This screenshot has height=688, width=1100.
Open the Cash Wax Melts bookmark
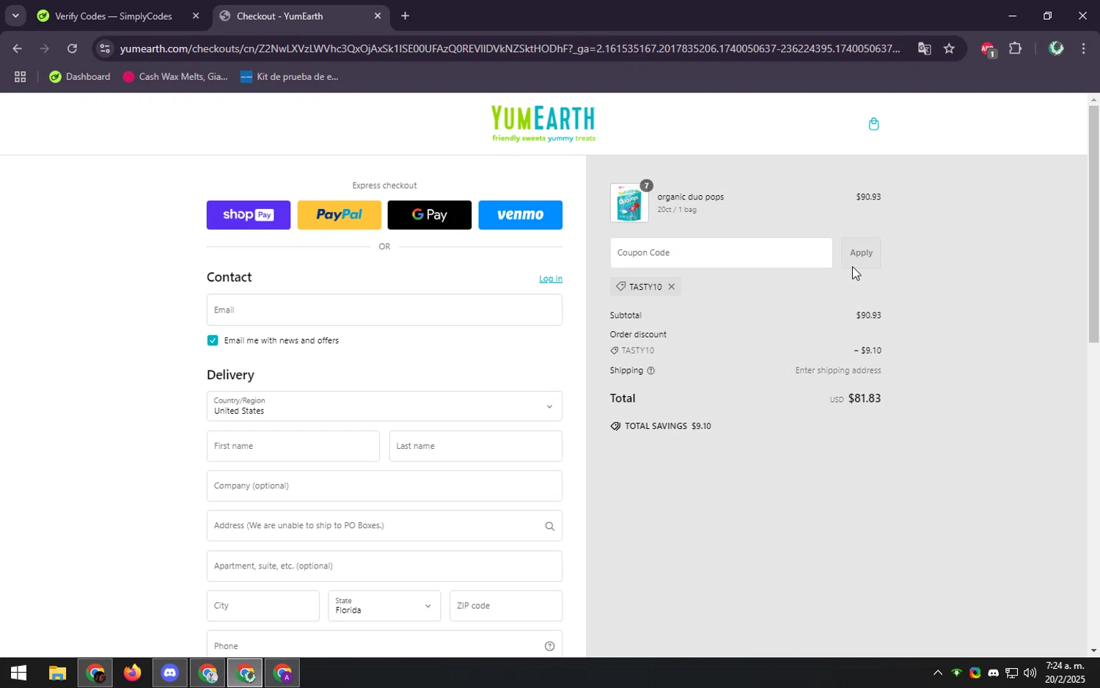click(175, 76)
